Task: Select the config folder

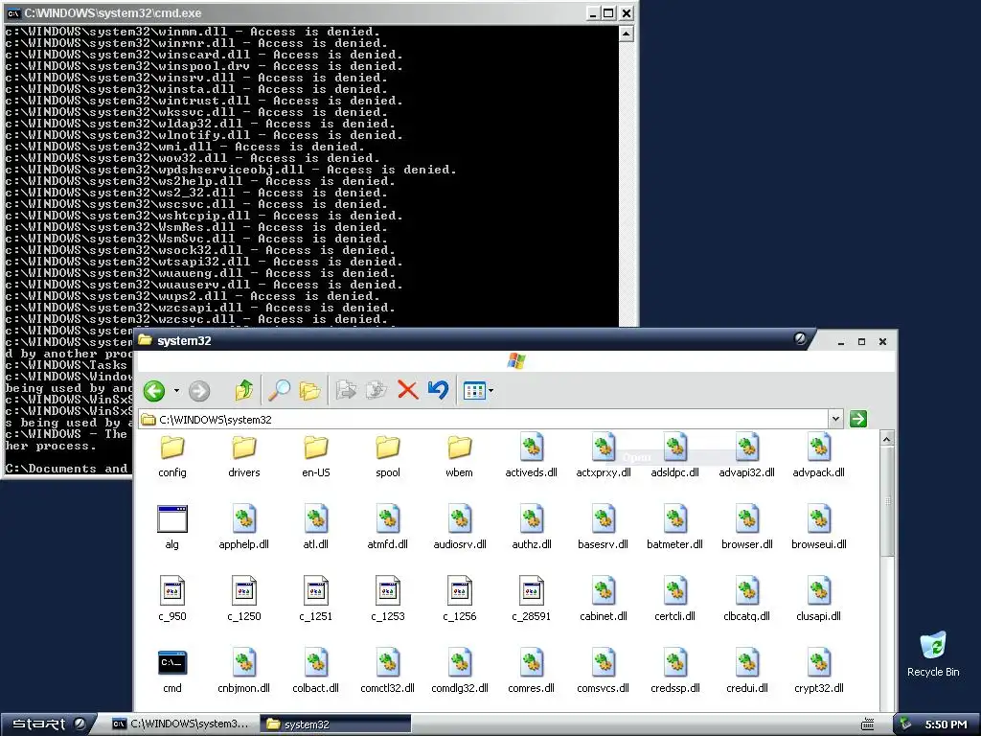Action: click(172, 456)
